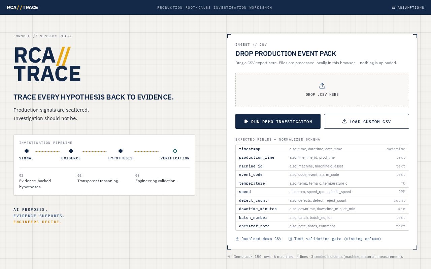Click the datetime type label
This screenshot has height=269, width=431.
[x=396, y=149]
